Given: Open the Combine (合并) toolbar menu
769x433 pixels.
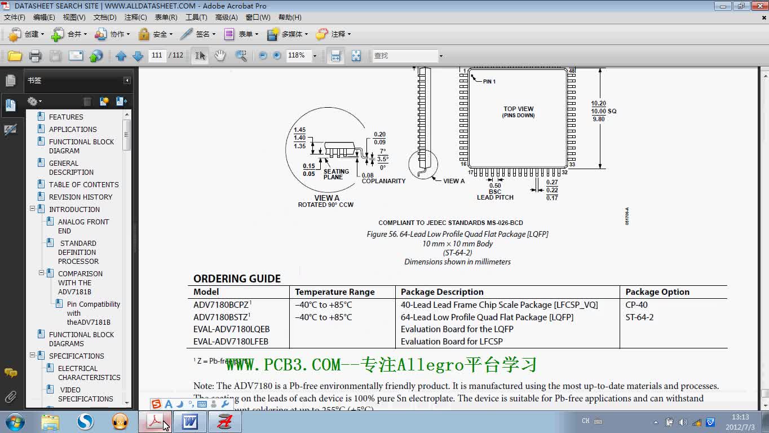Looking at the screenshot, I should tap(69, 34).
